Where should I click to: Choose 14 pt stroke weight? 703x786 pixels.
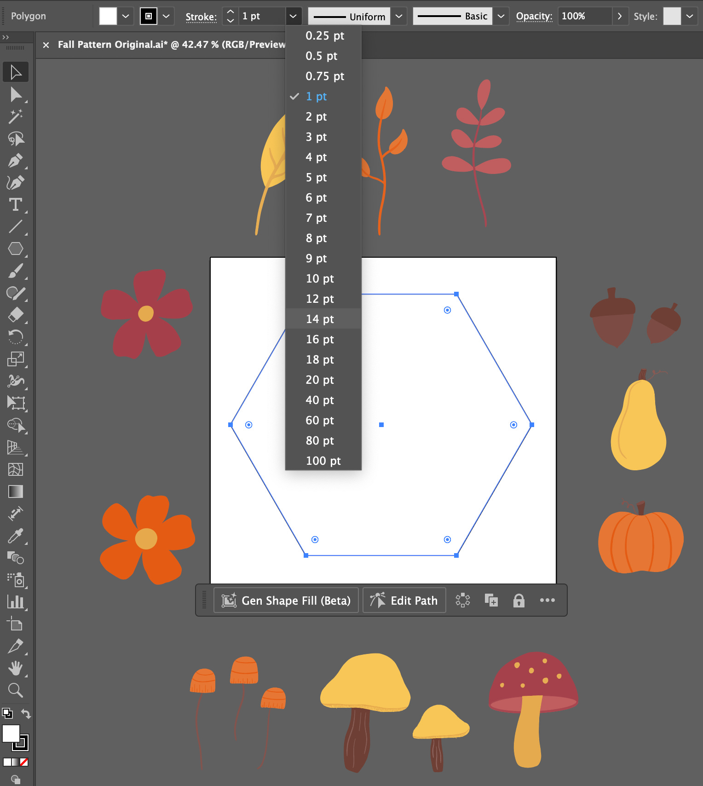click(323, 319)
